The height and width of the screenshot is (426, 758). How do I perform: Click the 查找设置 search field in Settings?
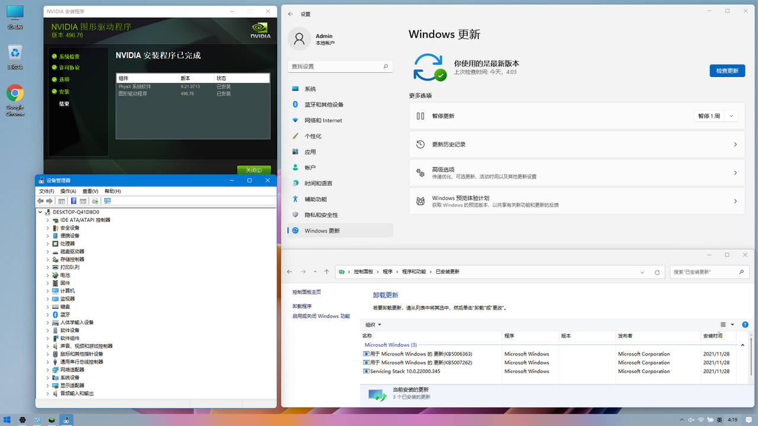(x=340, y=66)
